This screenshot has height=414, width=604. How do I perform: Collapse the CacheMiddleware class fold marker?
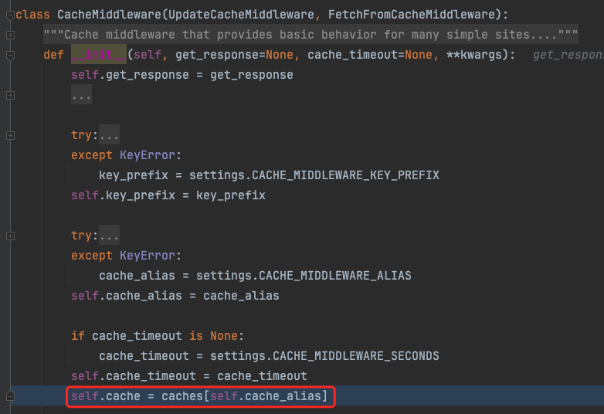(x=10, y=15)
